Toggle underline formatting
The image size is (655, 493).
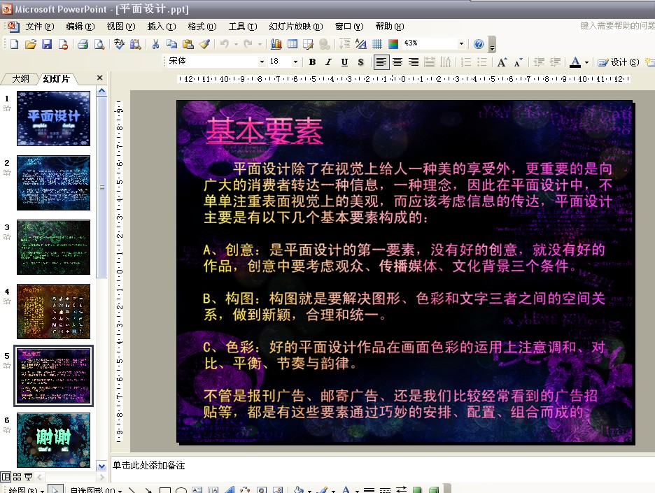[344, 62]
